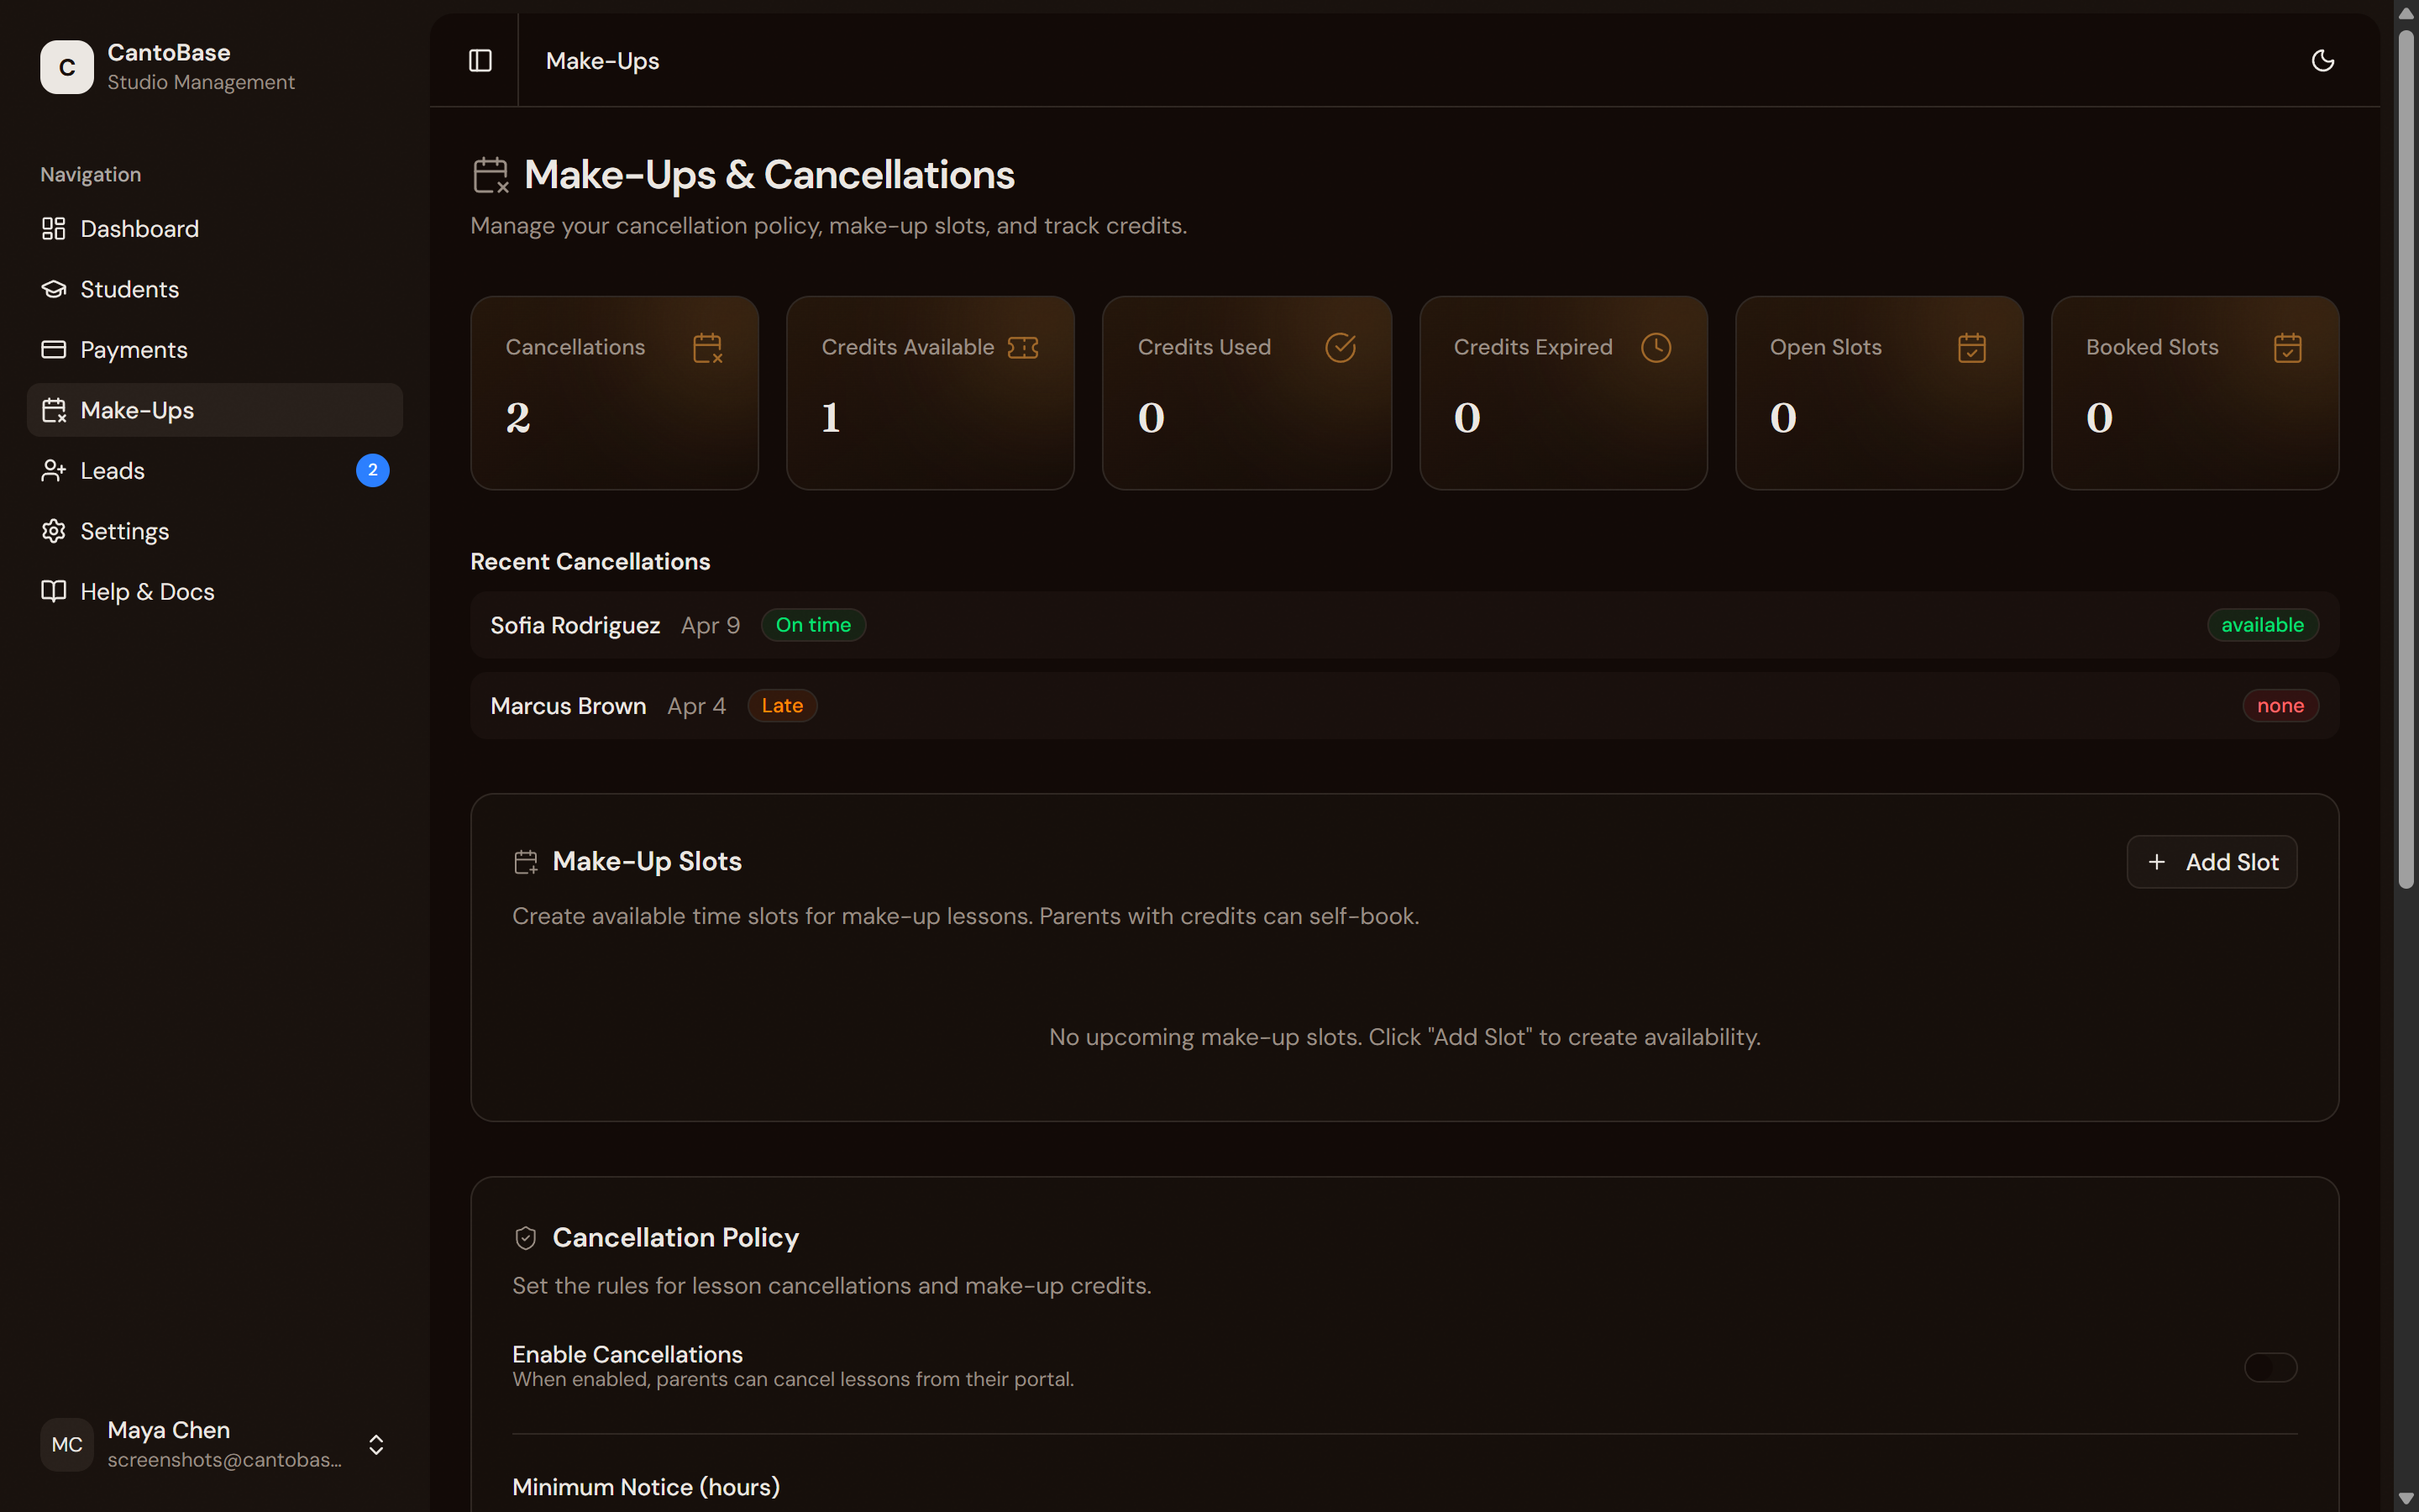This screenshot has width=2419, height=1512.
Task: Click the none credit badge
Action: [x=2280, y=706]
